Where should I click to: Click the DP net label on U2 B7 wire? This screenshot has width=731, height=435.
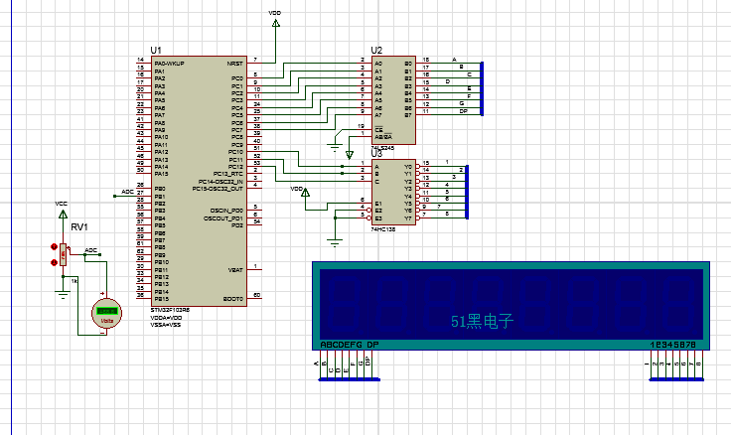(x=464, y=111)
